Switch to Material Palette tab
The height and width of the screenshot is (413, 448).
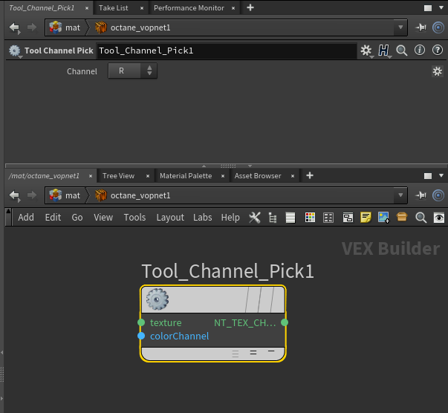click(186, 176)
